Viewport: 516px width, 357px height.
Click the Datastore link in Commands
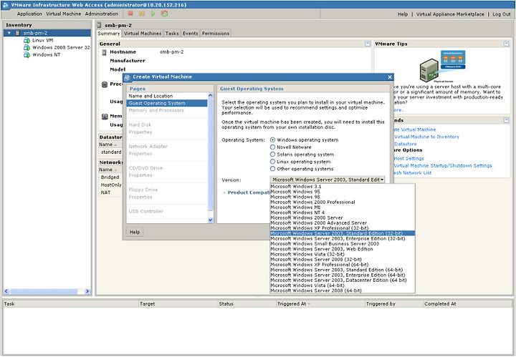(x=406, y=144)
